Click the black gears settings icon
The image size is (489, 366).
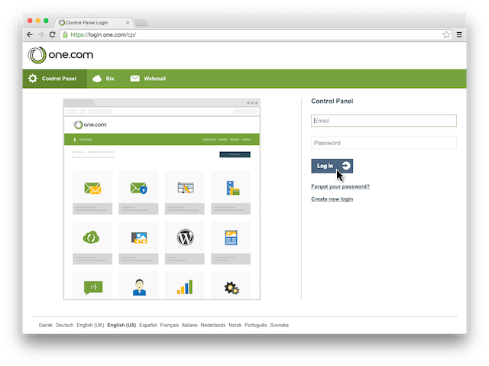[x=232, y=288]
